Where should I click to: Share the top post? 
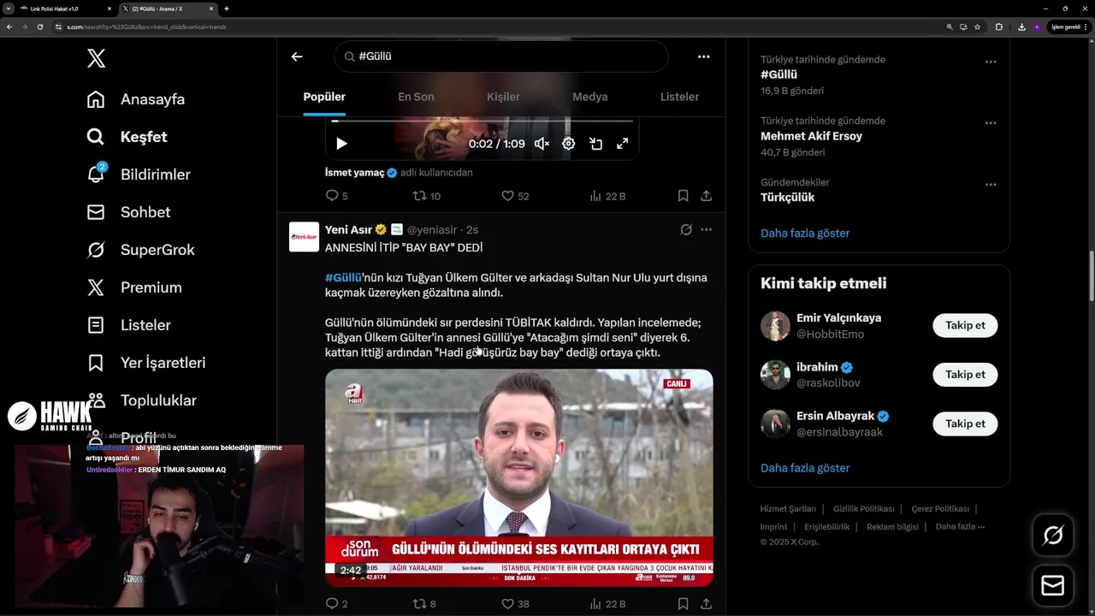click(x=706, y=196)
